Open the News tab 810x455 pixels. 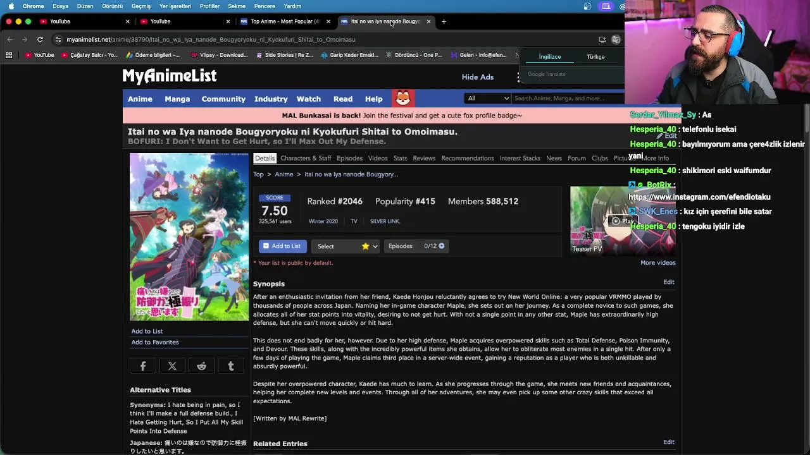[x=554, y=158]
